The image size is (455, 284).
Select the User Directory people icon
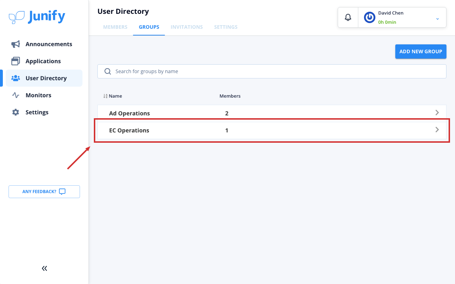(x=16, y=78)
